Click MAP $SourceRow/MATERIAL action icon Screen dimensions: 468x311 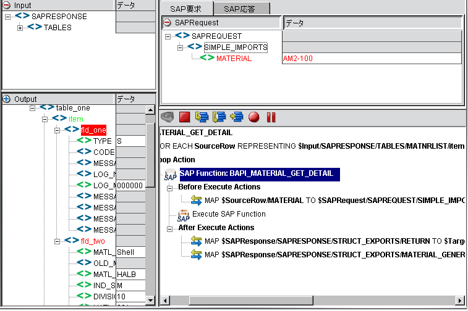(197, 200)
